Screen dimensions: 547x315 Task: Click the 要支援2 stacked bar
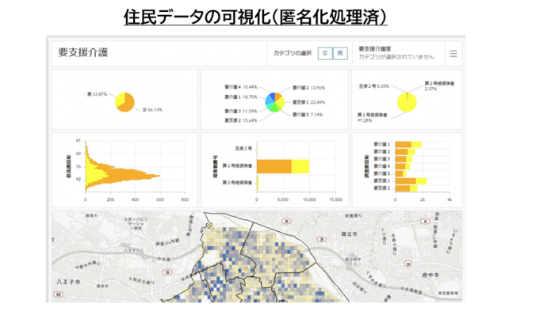tap(406, 188)
